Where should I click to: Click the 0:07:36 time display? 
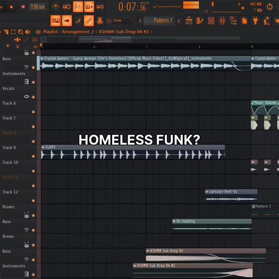[x=133, y=7]
